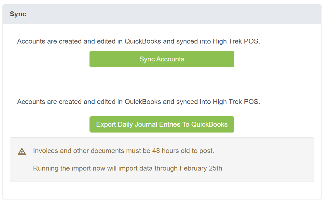
Task: Click the word QuickBooks in the first paragraph
Action: click(x=143, y=41)
